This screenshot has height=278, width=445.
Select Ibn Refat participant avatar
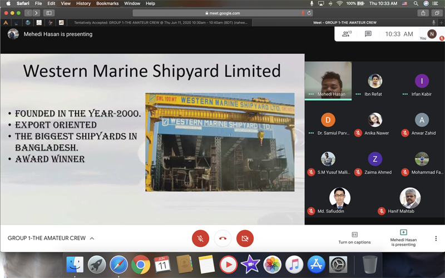point(375,81)
